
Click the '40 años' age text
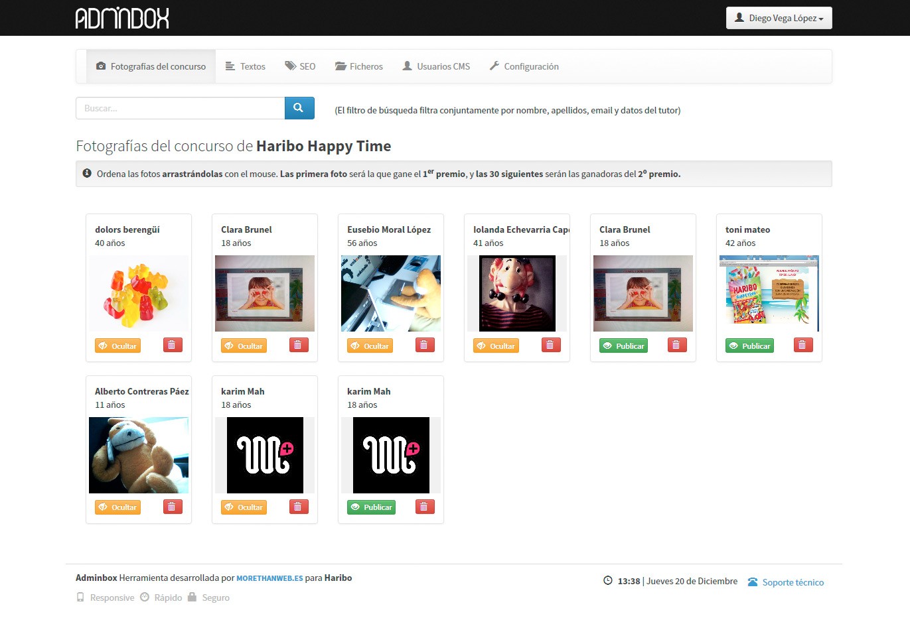110,243
